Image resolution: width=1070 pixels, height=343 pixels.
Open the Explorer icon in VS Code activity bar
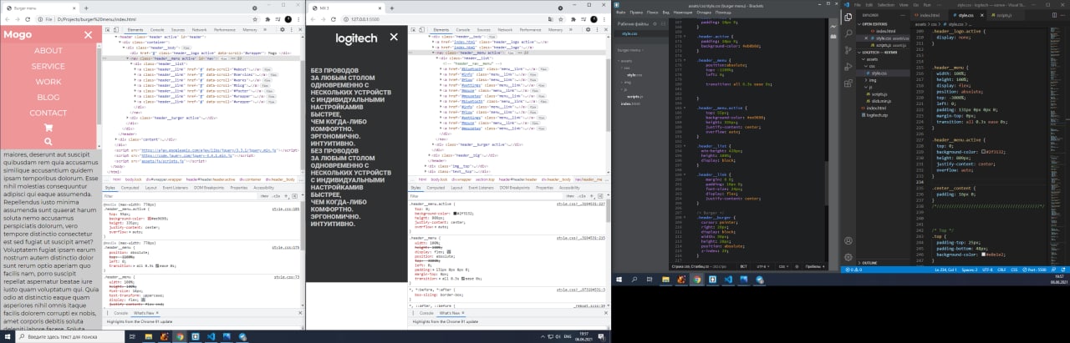(x=850, y=16)
